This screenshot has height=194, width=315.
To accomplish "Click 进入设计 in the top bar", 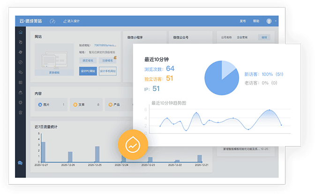I will (x=71, y=21).
